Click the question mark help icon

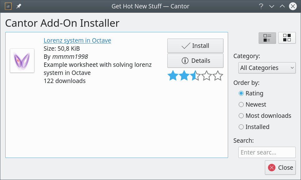[x=261, y=6]
